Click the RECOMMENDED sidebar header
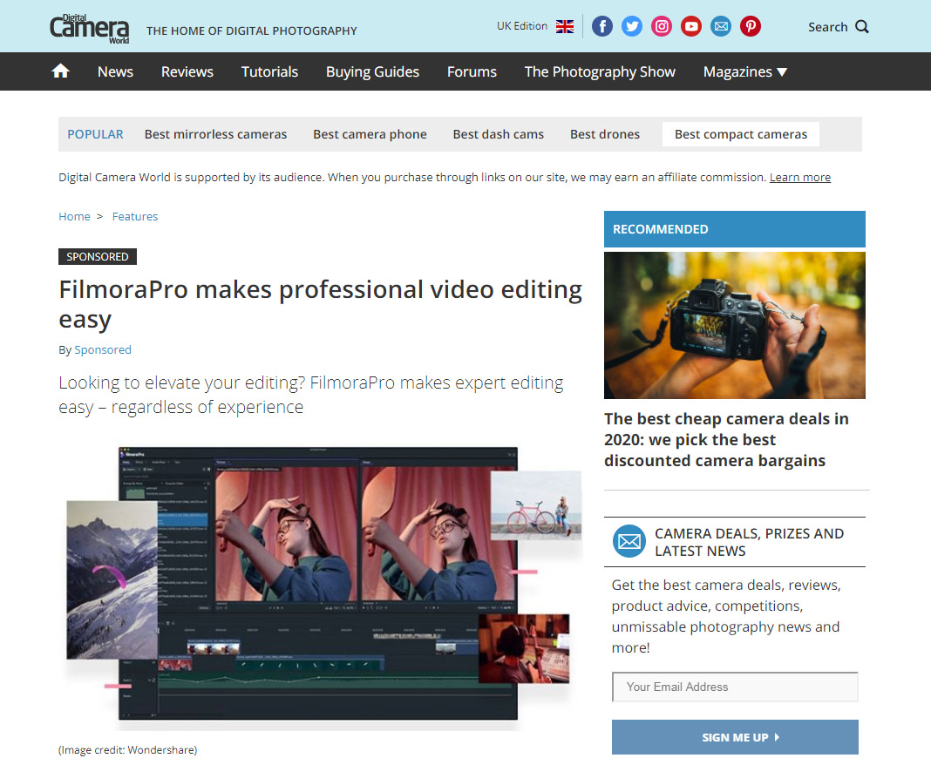This screenshot has width=931, height=765. [735, 229]
